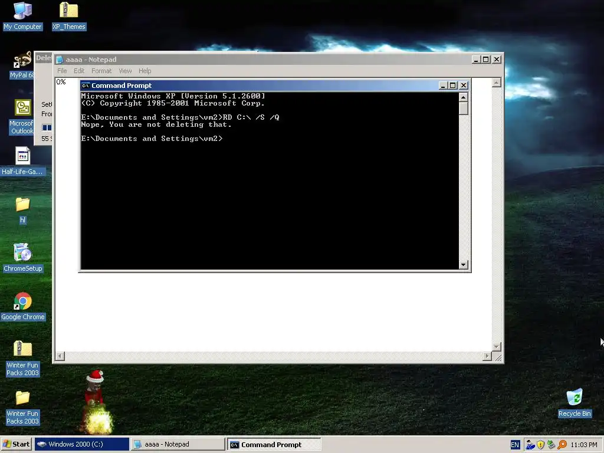Image resolution: width=604 pixels, height=453 pixels.
Task: Open the Notepad File menu
Action: [61, 71]
